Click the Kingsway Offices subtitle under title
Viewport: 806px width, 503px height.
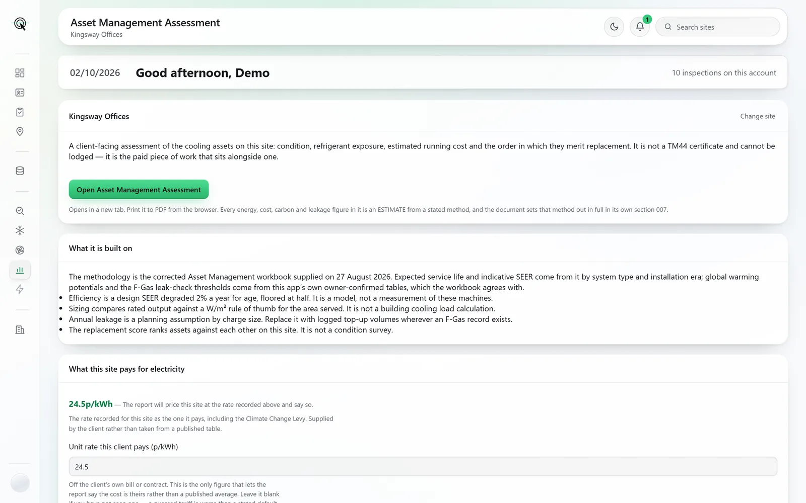(x=96, y=35)
